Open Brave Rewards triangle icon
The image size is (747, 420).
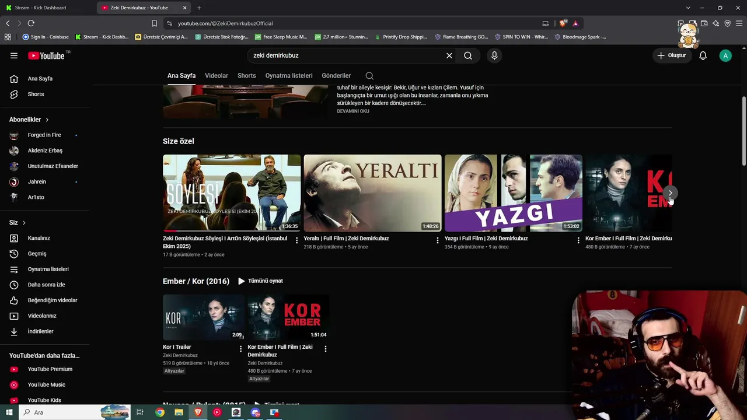(575, 23)
